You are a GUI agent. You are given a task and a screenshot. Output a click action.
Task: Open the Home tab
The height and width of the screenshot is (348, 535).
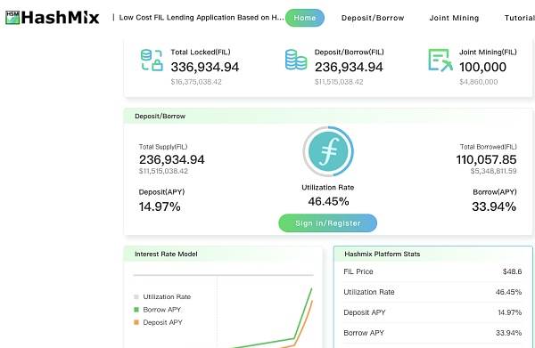point(305,18)
